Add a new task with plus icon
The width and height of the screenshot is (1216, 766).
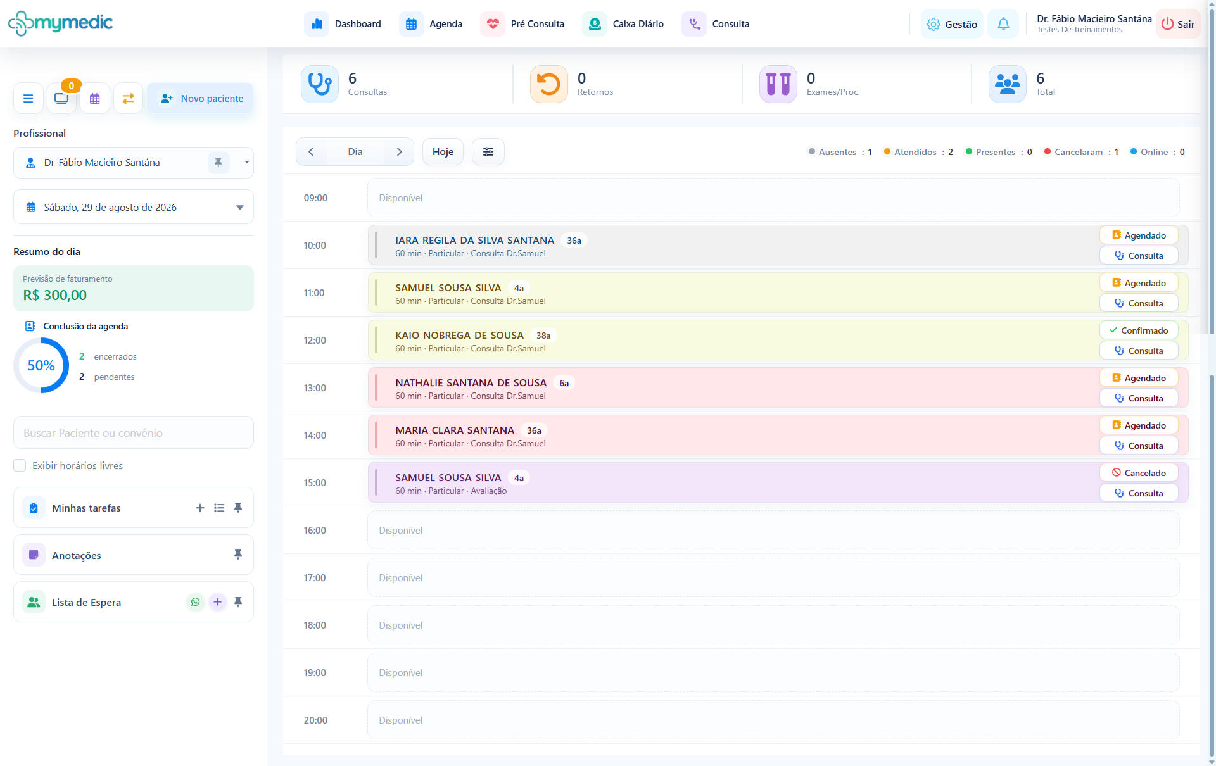pyautogui.click(x=200, y=508)
